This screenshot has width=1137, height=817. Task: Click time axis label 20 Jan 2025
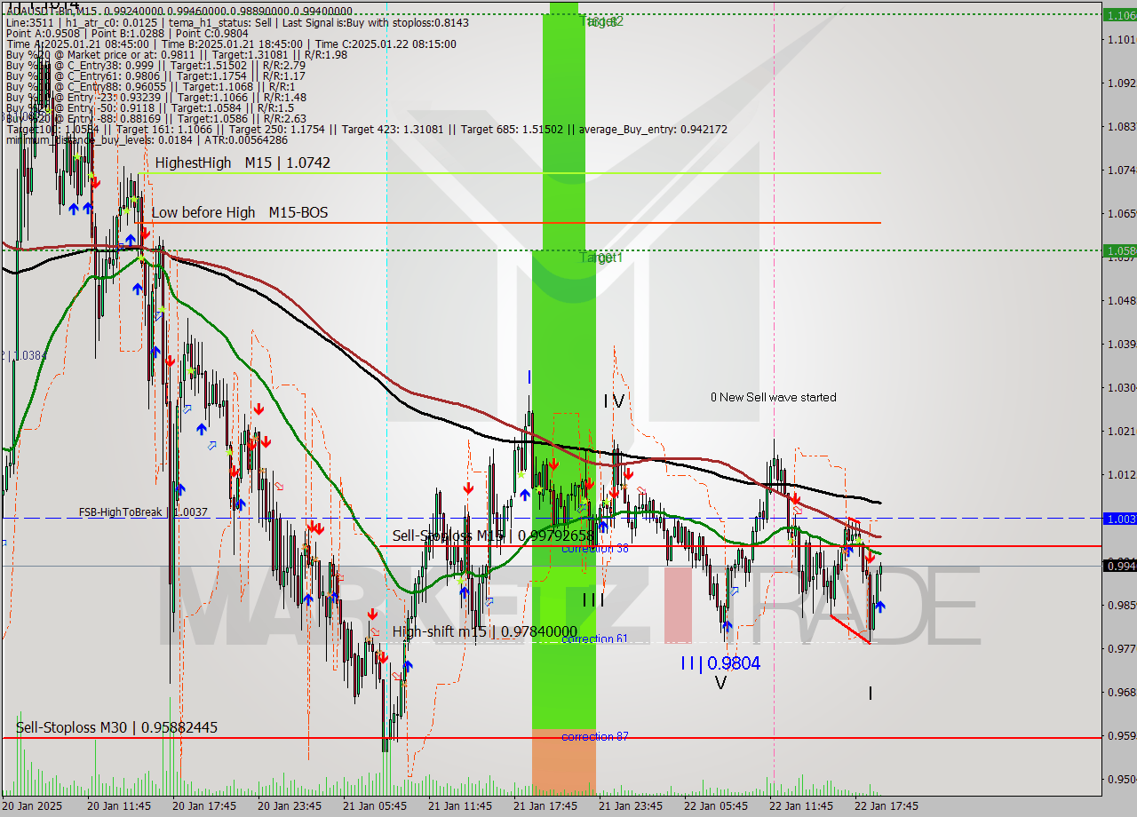coord(33,806)
